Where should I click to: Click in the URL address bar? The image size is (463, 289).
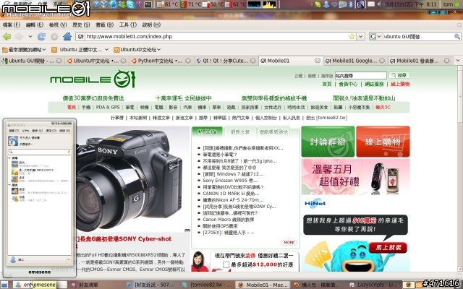click(216, 37)
